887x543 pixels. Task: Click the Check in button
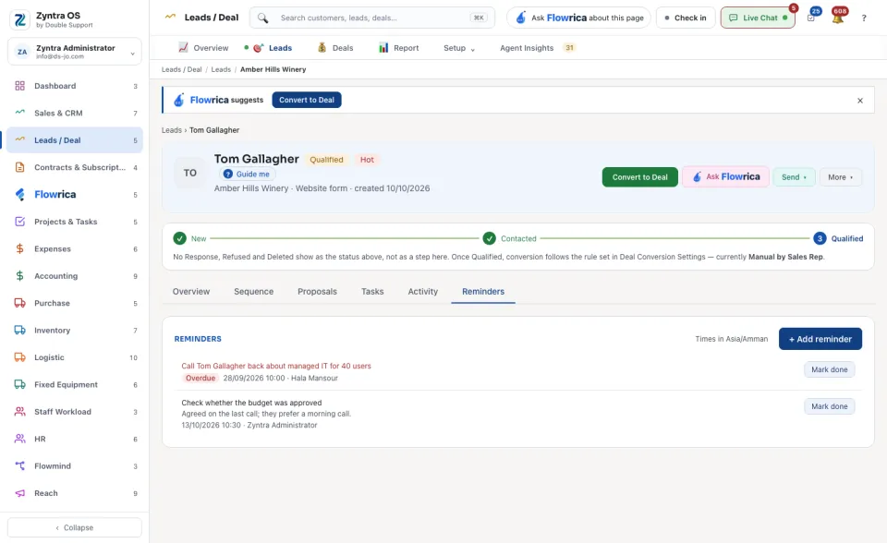[686, 18]
